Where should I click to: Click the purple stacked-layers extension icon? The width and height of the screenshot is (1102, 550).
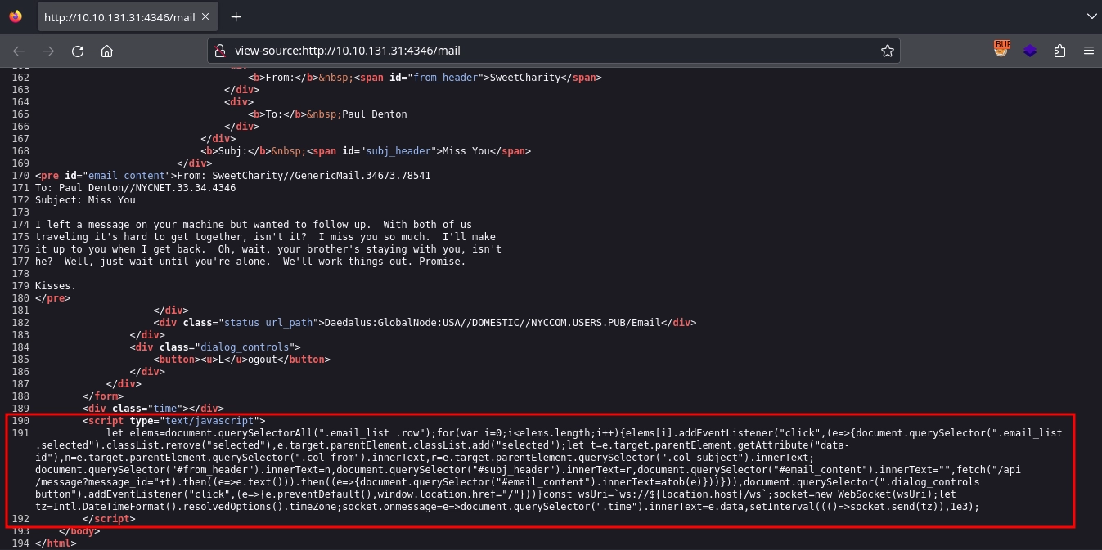(1030, 51)
